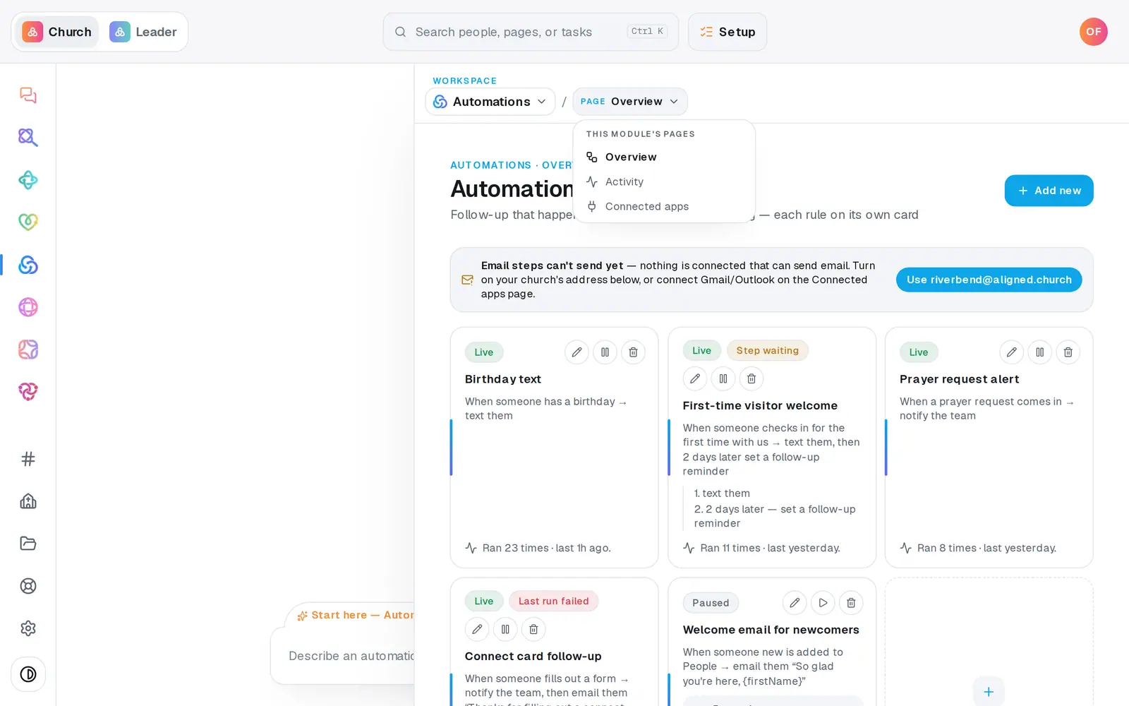Screen dimensions: 1129x706
Task: Expand the Automations workspace dropdown
Action: (490, 102)
